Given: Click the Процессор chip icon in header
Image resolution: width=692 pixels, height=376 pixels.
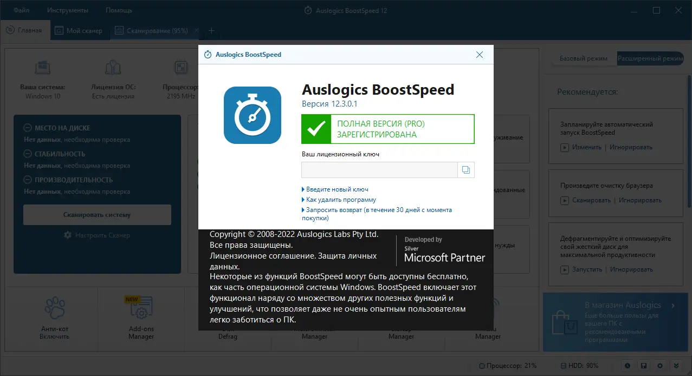Looking at the screenshot, I should tap(180, 68).
